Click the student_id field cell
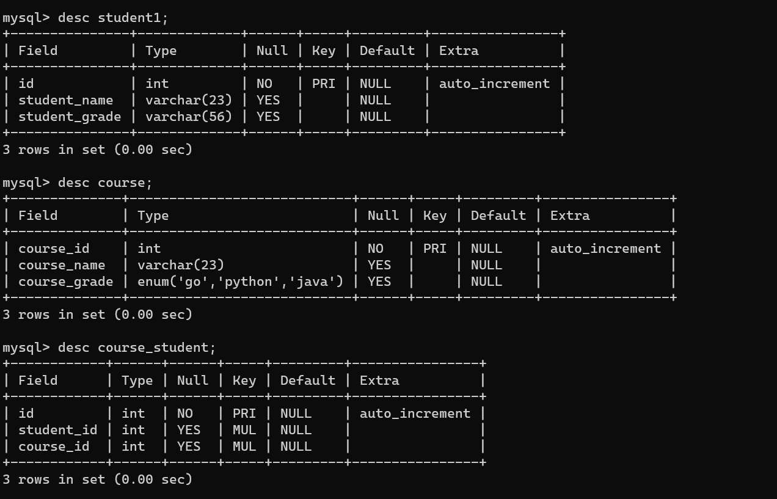777x499 pixels. pos(57,430)
